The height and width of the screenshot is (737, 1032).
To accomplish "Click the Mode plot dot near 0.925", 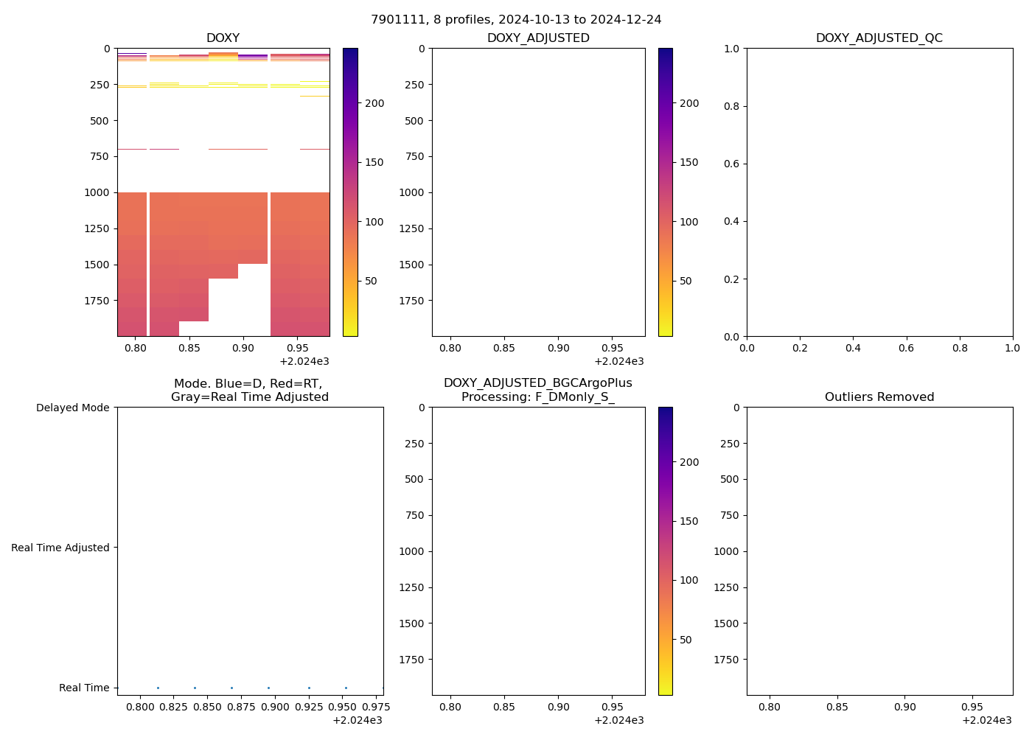I will click(309, 688).
